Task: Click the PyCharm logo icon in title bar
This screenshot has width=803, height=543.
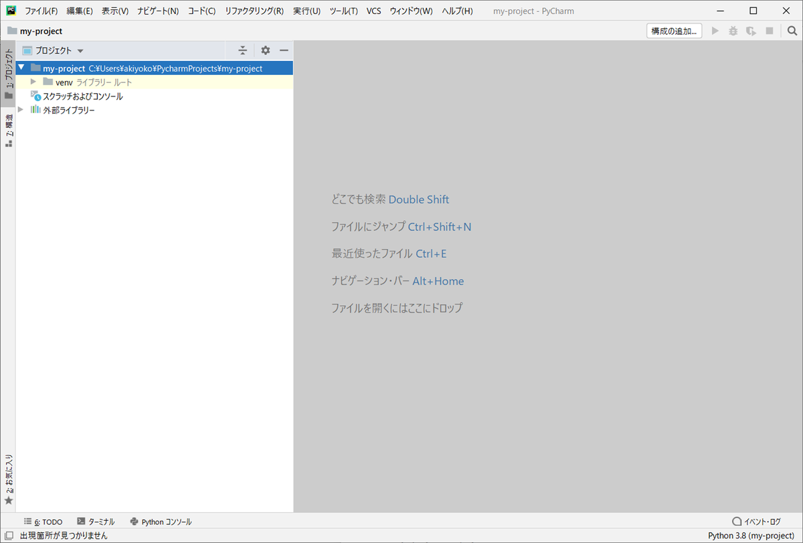Action: point(11,11)
